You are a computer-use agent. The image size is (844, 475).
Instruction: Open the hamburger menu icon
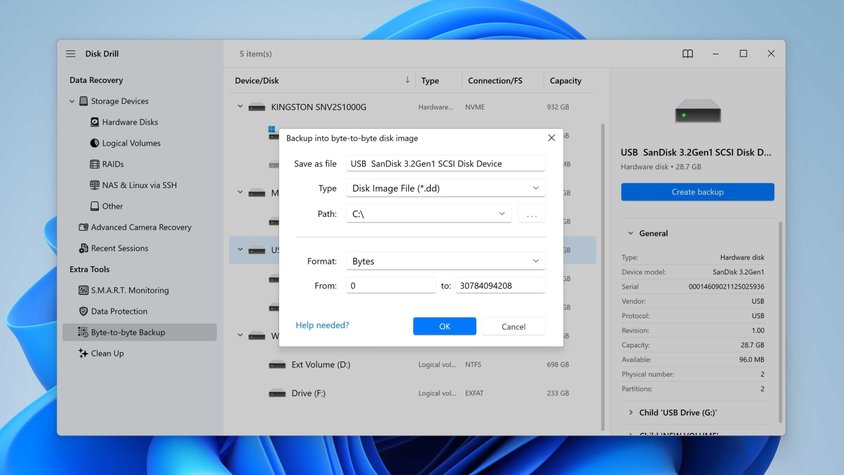coord(71,54)
